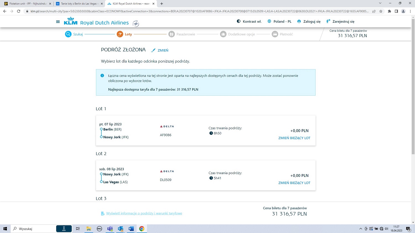Image resolution: width=415 pixels, height=233 pixels.
Task: Go back in the browser
Action: tap(5, 11)
